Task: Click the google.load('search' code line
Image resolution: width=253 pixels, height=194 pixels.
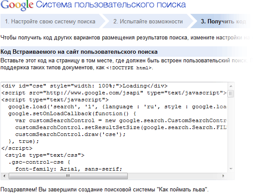Action: click(x=117, y=107)
